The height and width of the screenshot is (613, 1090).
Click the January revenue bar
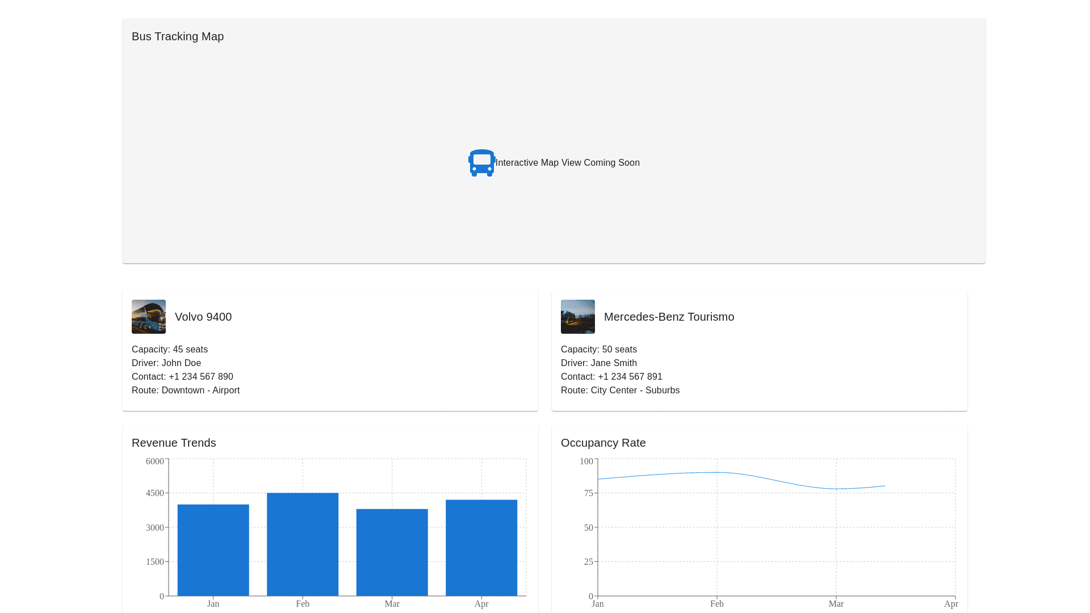click(x=213, y=550)
